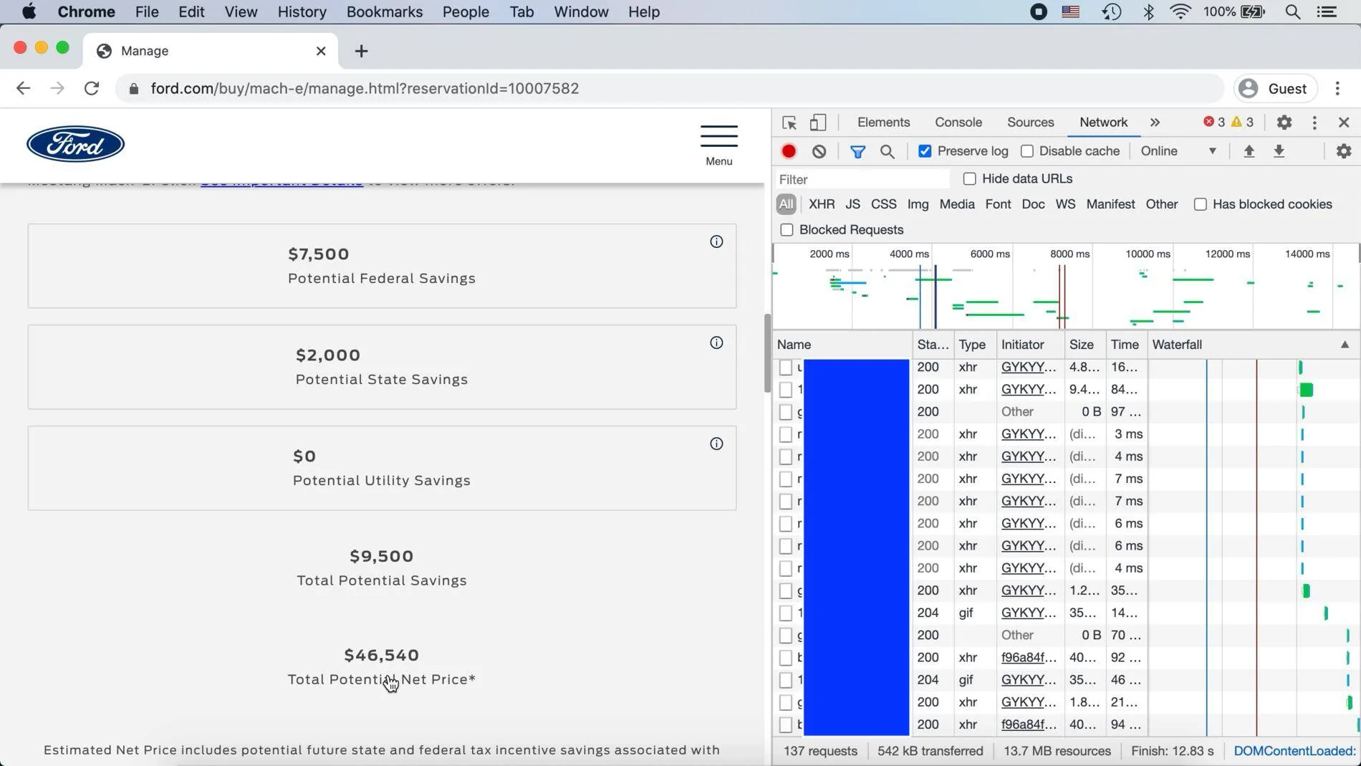
Task: Open Chrome's three-dot menu
Action: pos(1337,88)
